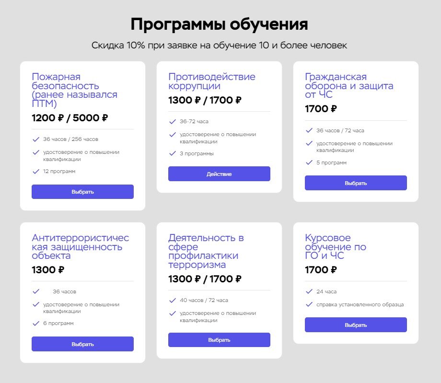Click the checkmark beside "36 часов / 256 часов"
This screenshot has height=383, width=441.
point(35,139)
